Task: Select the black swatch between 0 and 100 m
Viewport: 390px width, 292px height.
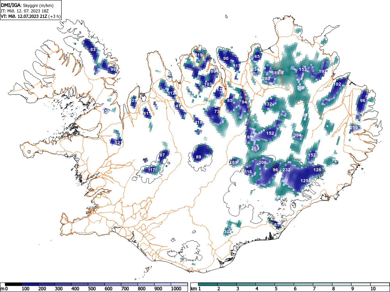Action: [x=13, y=284]
